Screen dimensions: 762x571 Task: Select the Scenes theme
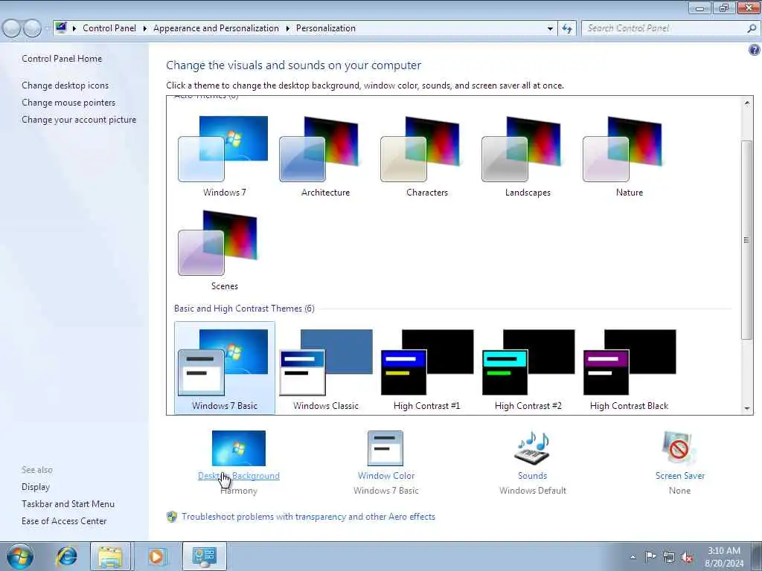tap(224, 250)
